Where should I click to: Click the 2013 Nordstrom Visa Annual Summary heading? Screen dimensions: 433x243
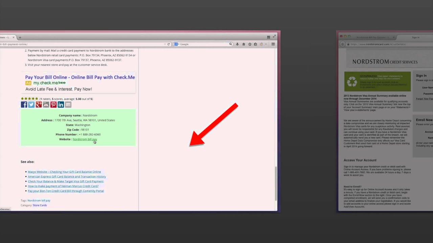point(375,97)
